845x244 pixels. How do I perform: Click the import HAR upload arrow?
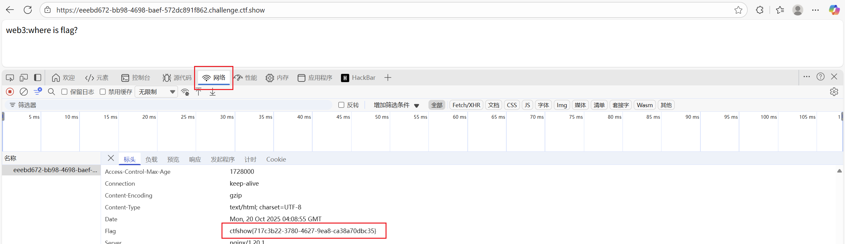click(198, 92)
